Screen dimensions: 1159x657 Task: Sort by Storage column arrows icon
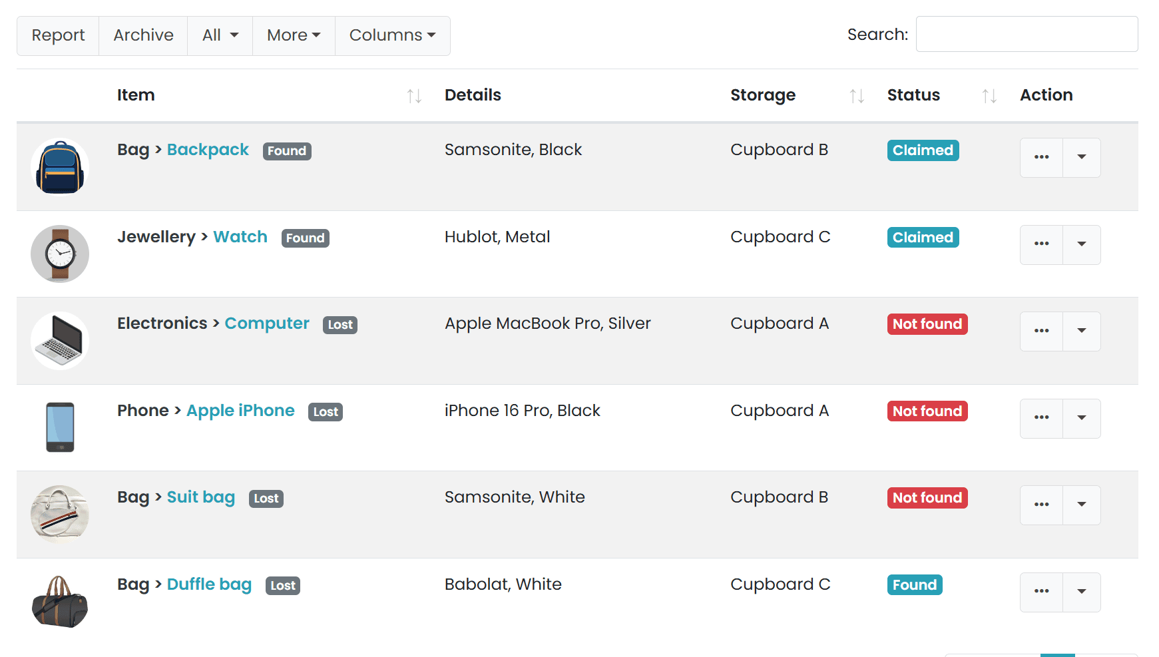pyautogui.click(x=856, y=96)
